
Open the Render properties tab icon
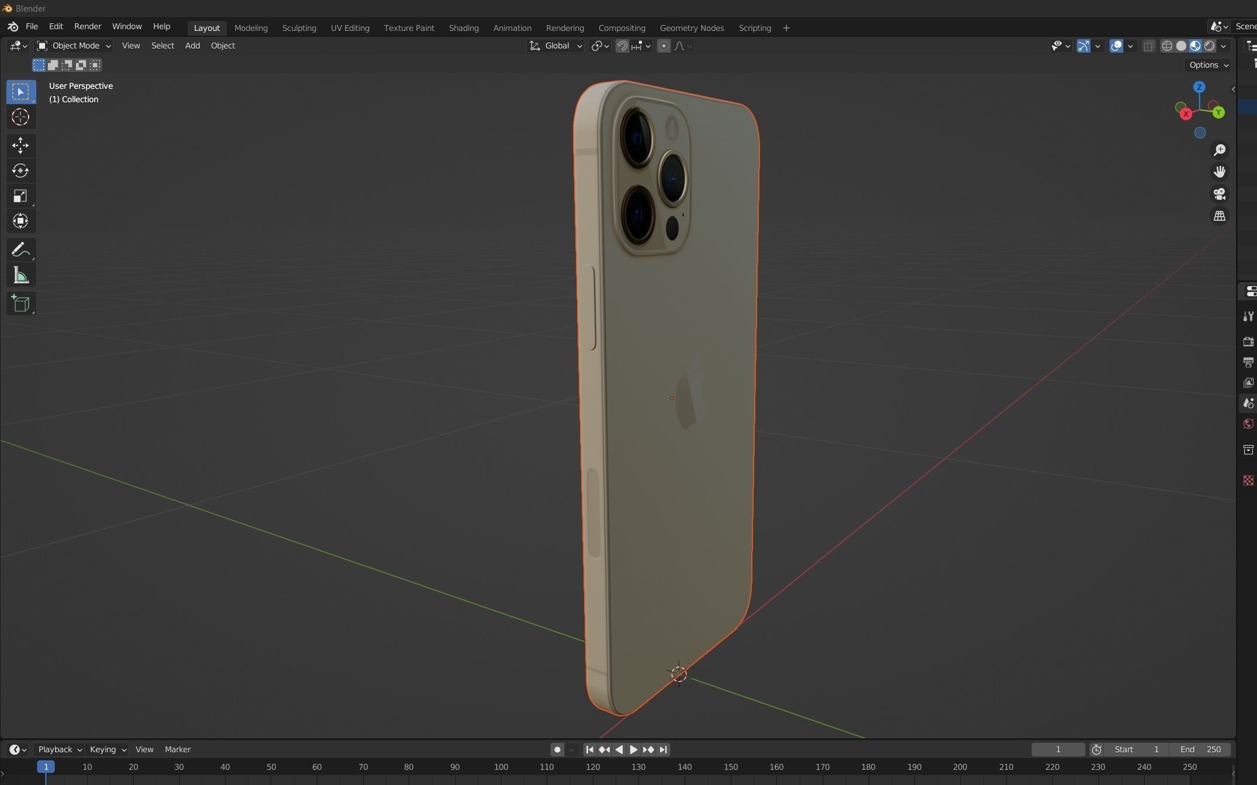(1248, 342)
